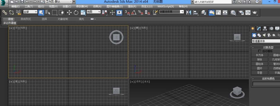Toggle the Graphite Ribbon button
The height and width of the screenshot is (106, 280).
(212, 13)
